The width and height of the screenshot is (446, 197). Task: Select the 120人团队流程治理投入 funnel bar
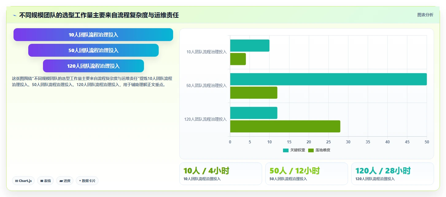coord(93,66)
